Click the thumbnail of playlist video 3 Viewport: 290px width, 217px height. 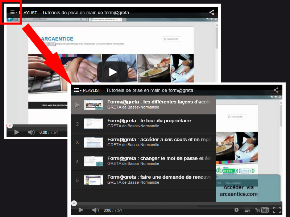click(94, 142)
